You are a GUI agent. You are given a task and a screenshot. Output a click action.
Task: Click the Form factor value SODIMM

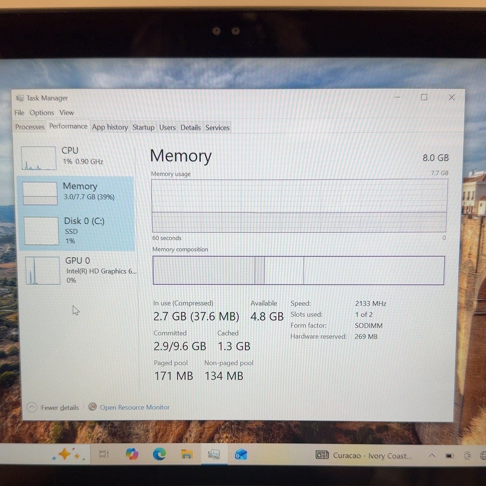pyautogui.click(x=369, y=326)
